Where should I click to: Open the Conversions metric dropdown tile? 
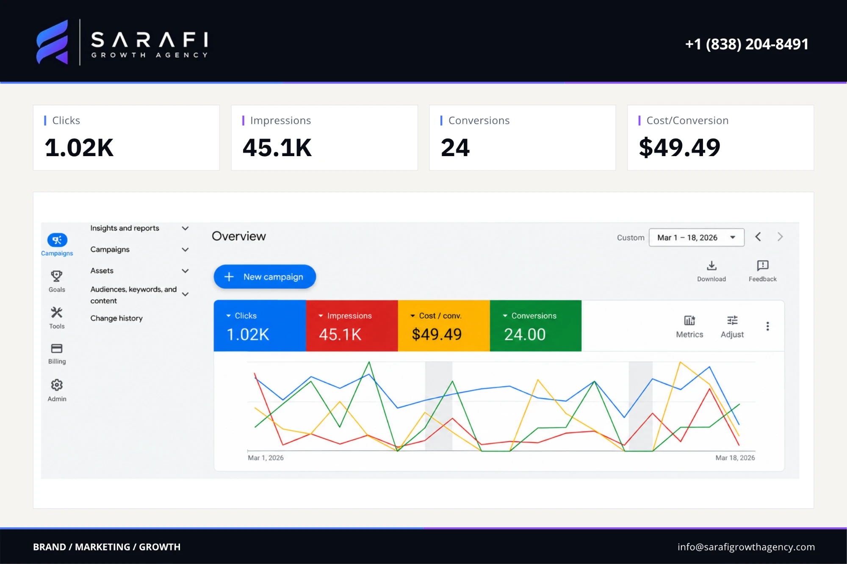536,326
